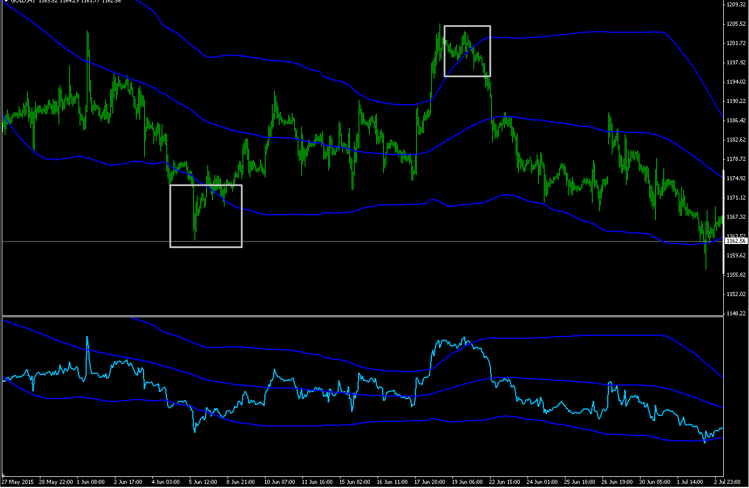The image size is (749, 488).
Task: Click the 27 May 2015 date label
Action: tap(19, 483)
